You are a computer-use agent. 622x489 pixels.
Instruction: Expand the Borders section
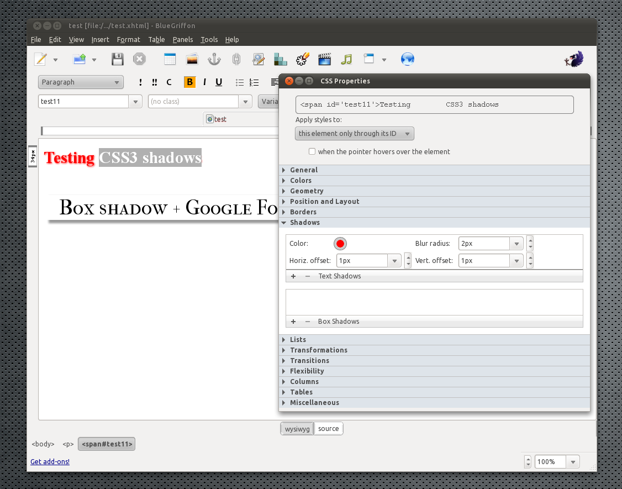(x=434, y=212)
